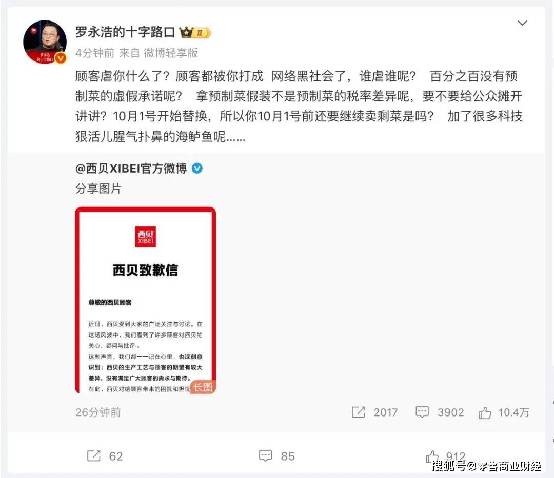554x478 pixels.
Task: Click the 长图 long image tag
Action: pos(203,387)
